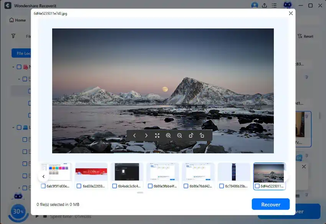Click the horizontal scroll handle under thumbnails
The width and height of the screenshot is (326, 224).
point(140,192)
